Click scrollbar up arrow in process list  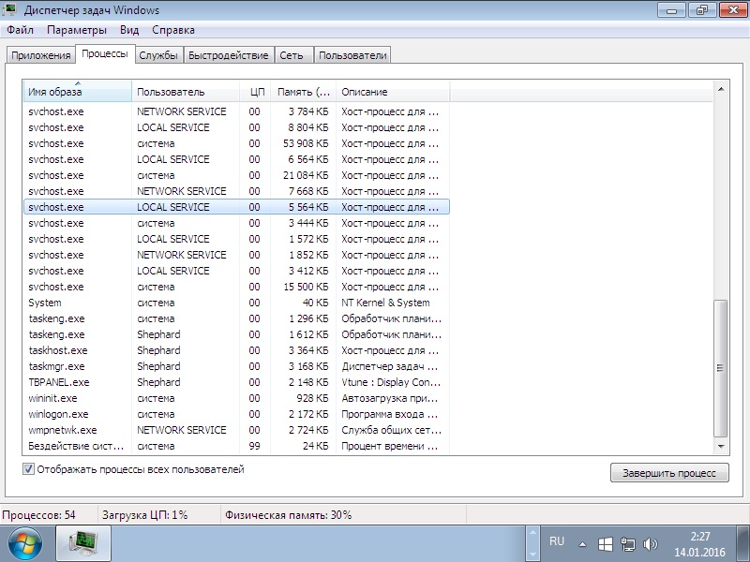pyautogui.click(x=721, y=89)
